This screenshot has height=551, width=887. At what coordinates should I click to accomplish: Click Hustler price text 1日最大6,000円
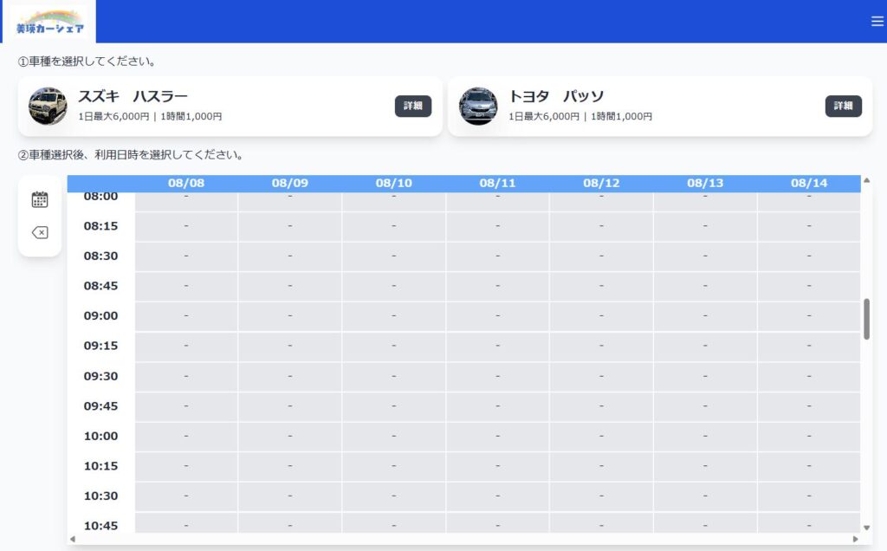point(113,117)
